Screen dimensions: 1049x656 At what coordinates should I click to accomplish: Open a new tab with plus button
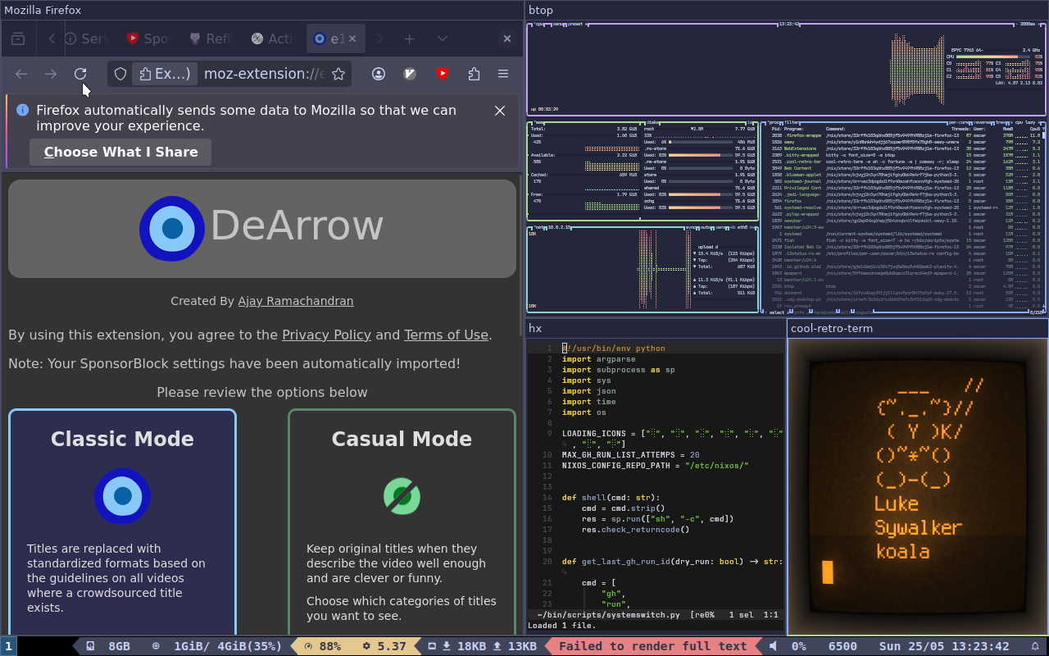(x=409, y=39)
